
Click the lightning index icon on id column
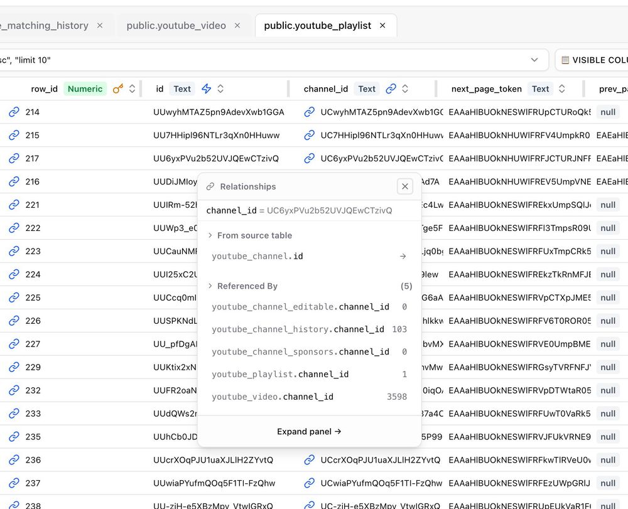(206, 89)
